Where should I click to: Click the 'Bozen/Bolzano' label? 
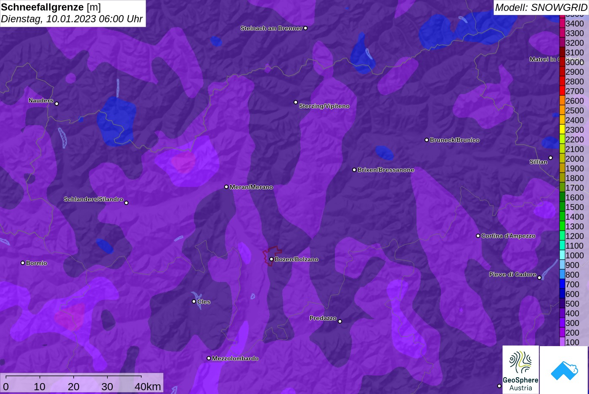297,259
